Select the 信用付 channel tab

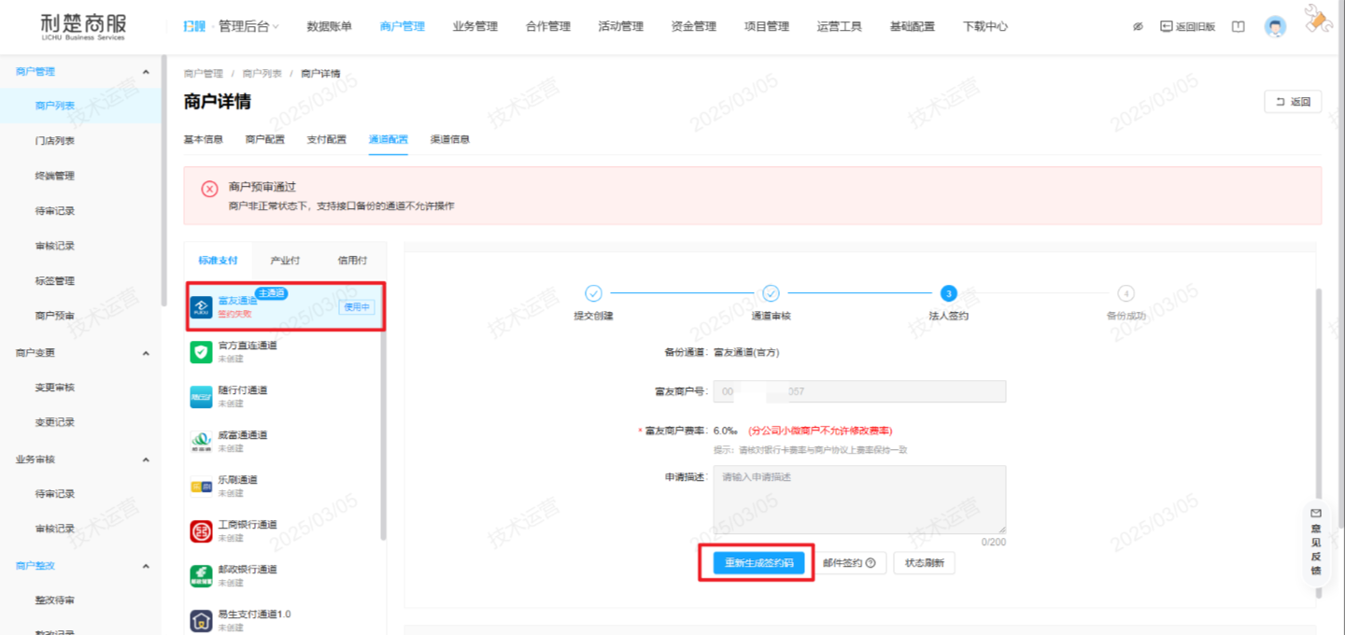coord(352,261)
